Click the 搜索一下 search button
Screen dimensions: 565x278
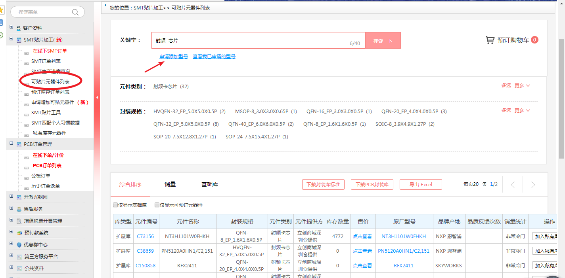click(x=383, y=41)
